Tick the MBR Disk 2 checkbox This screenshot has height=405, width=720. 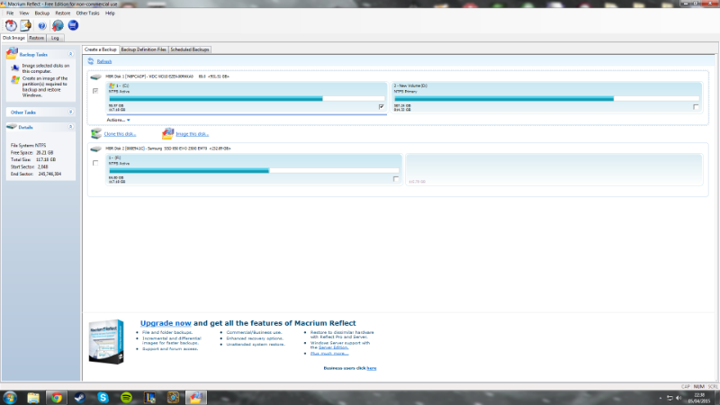(x=95, y=163)
